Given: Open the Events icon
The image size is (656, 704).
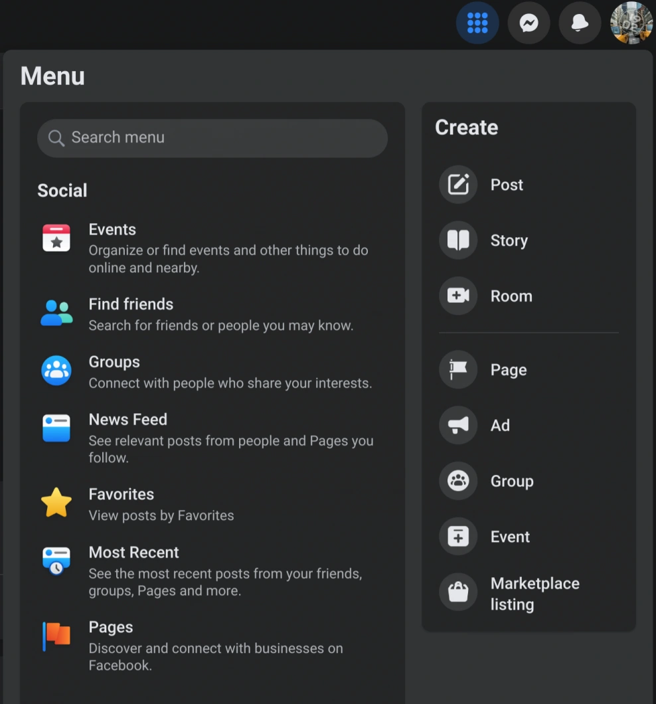Looking at the screenshot, I should click(56, 238).
